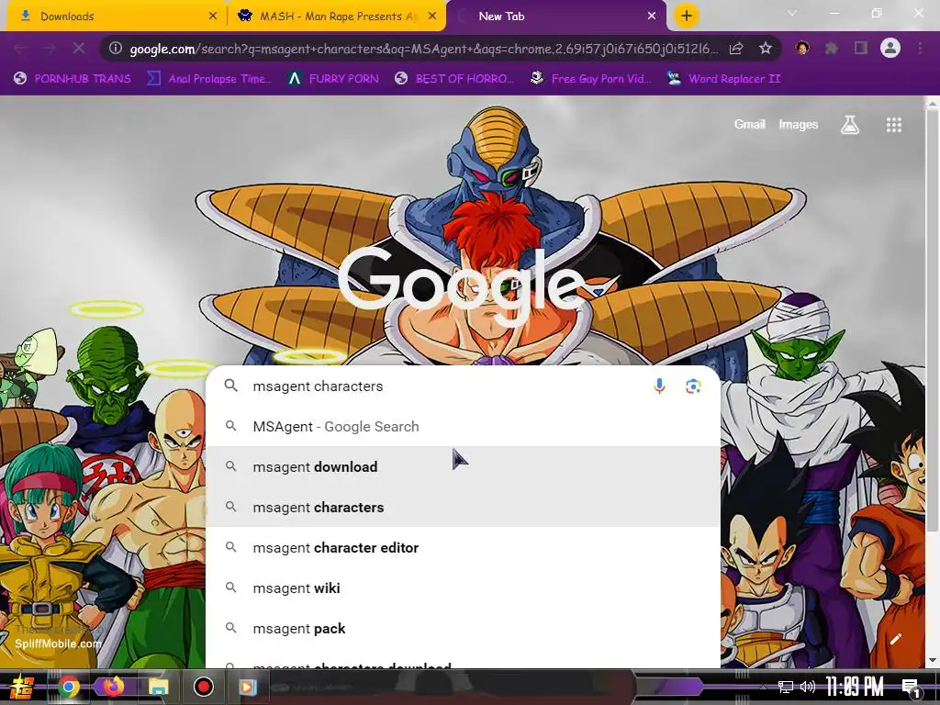Select the msagent pack suggestion
The width and height of the screenshot is (940, 705).
click(463, 628)
